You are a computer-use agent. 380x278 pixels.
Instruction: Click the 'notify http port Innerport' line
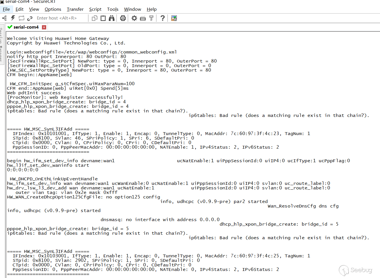[x=67, y=57]
